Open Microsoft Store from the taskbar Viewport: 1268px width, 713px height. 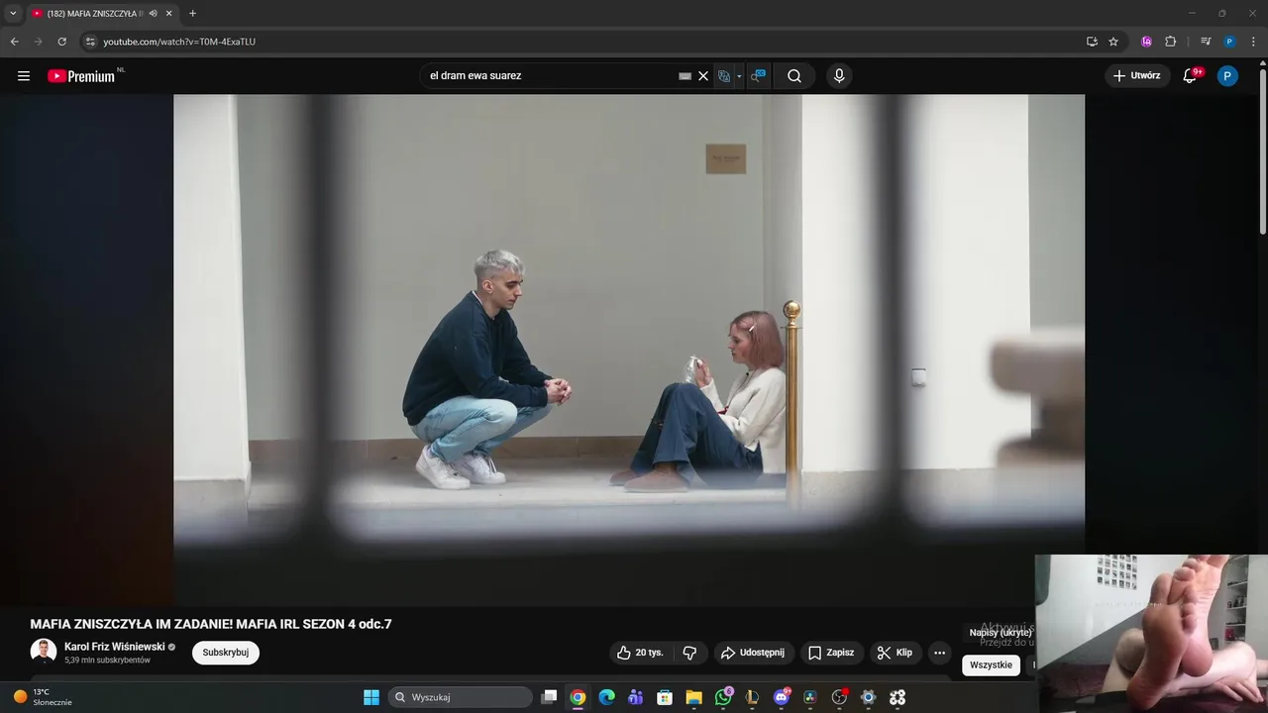(x=665, y=697)
